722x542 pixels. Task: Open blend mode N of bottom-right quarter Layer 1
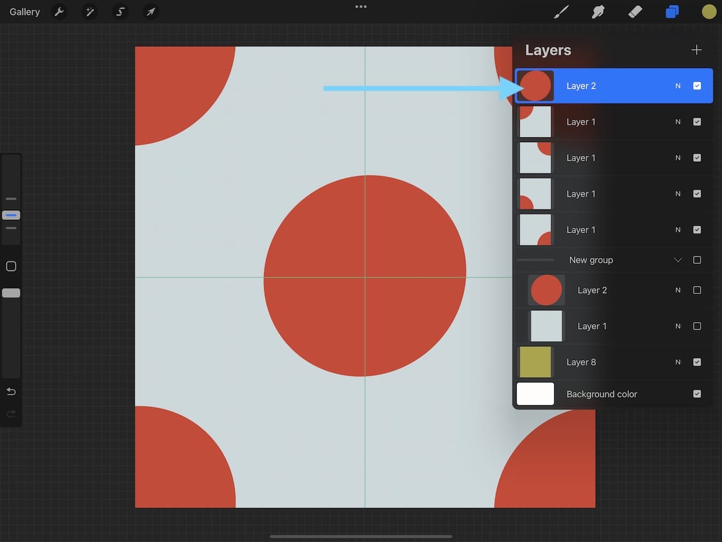(678, 230)
